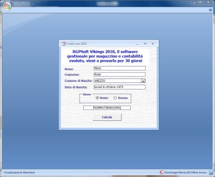Click the Cognome label
The image size is (215, 177).
[72, 75]
